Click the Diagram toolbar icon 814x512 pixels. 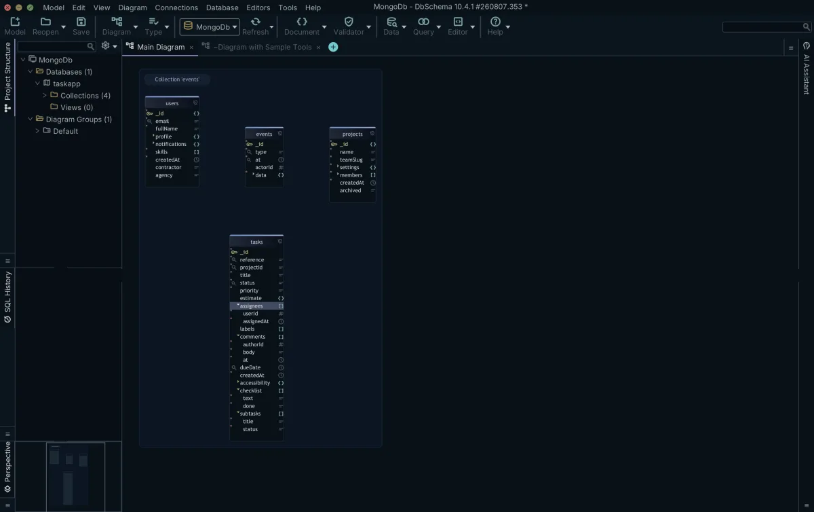pos(117,22)
